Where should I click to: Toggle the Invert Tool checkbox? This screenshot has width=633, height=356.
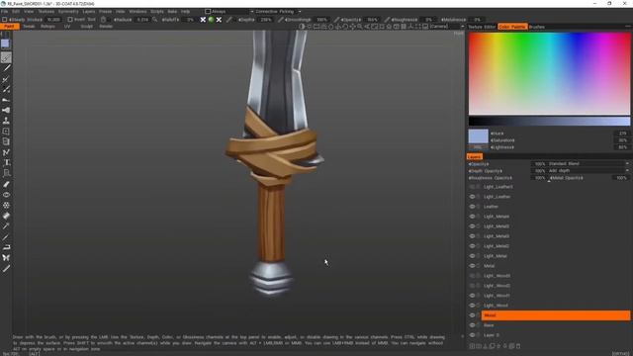click(70, 20)
